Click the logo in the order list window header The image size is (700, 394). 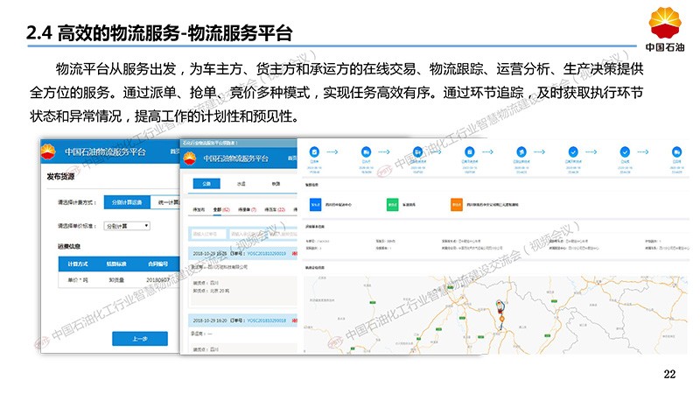190,158
